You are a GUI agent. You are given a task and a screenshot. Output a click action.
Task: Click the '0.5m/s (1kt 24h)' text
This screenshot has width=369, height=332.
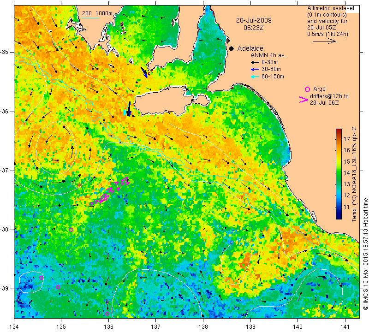tap(327, 34)
